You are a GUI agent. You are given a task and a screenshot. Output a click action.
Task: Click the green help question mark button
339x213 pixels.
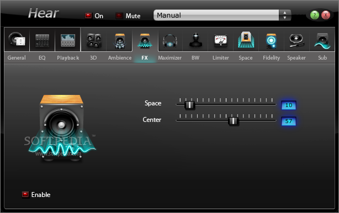coord(315,15)
